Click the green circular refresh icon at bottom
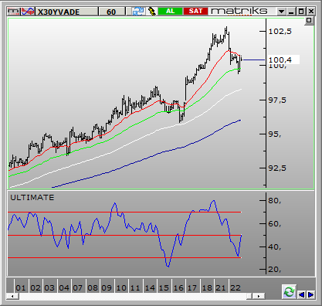 click(289, 292)
